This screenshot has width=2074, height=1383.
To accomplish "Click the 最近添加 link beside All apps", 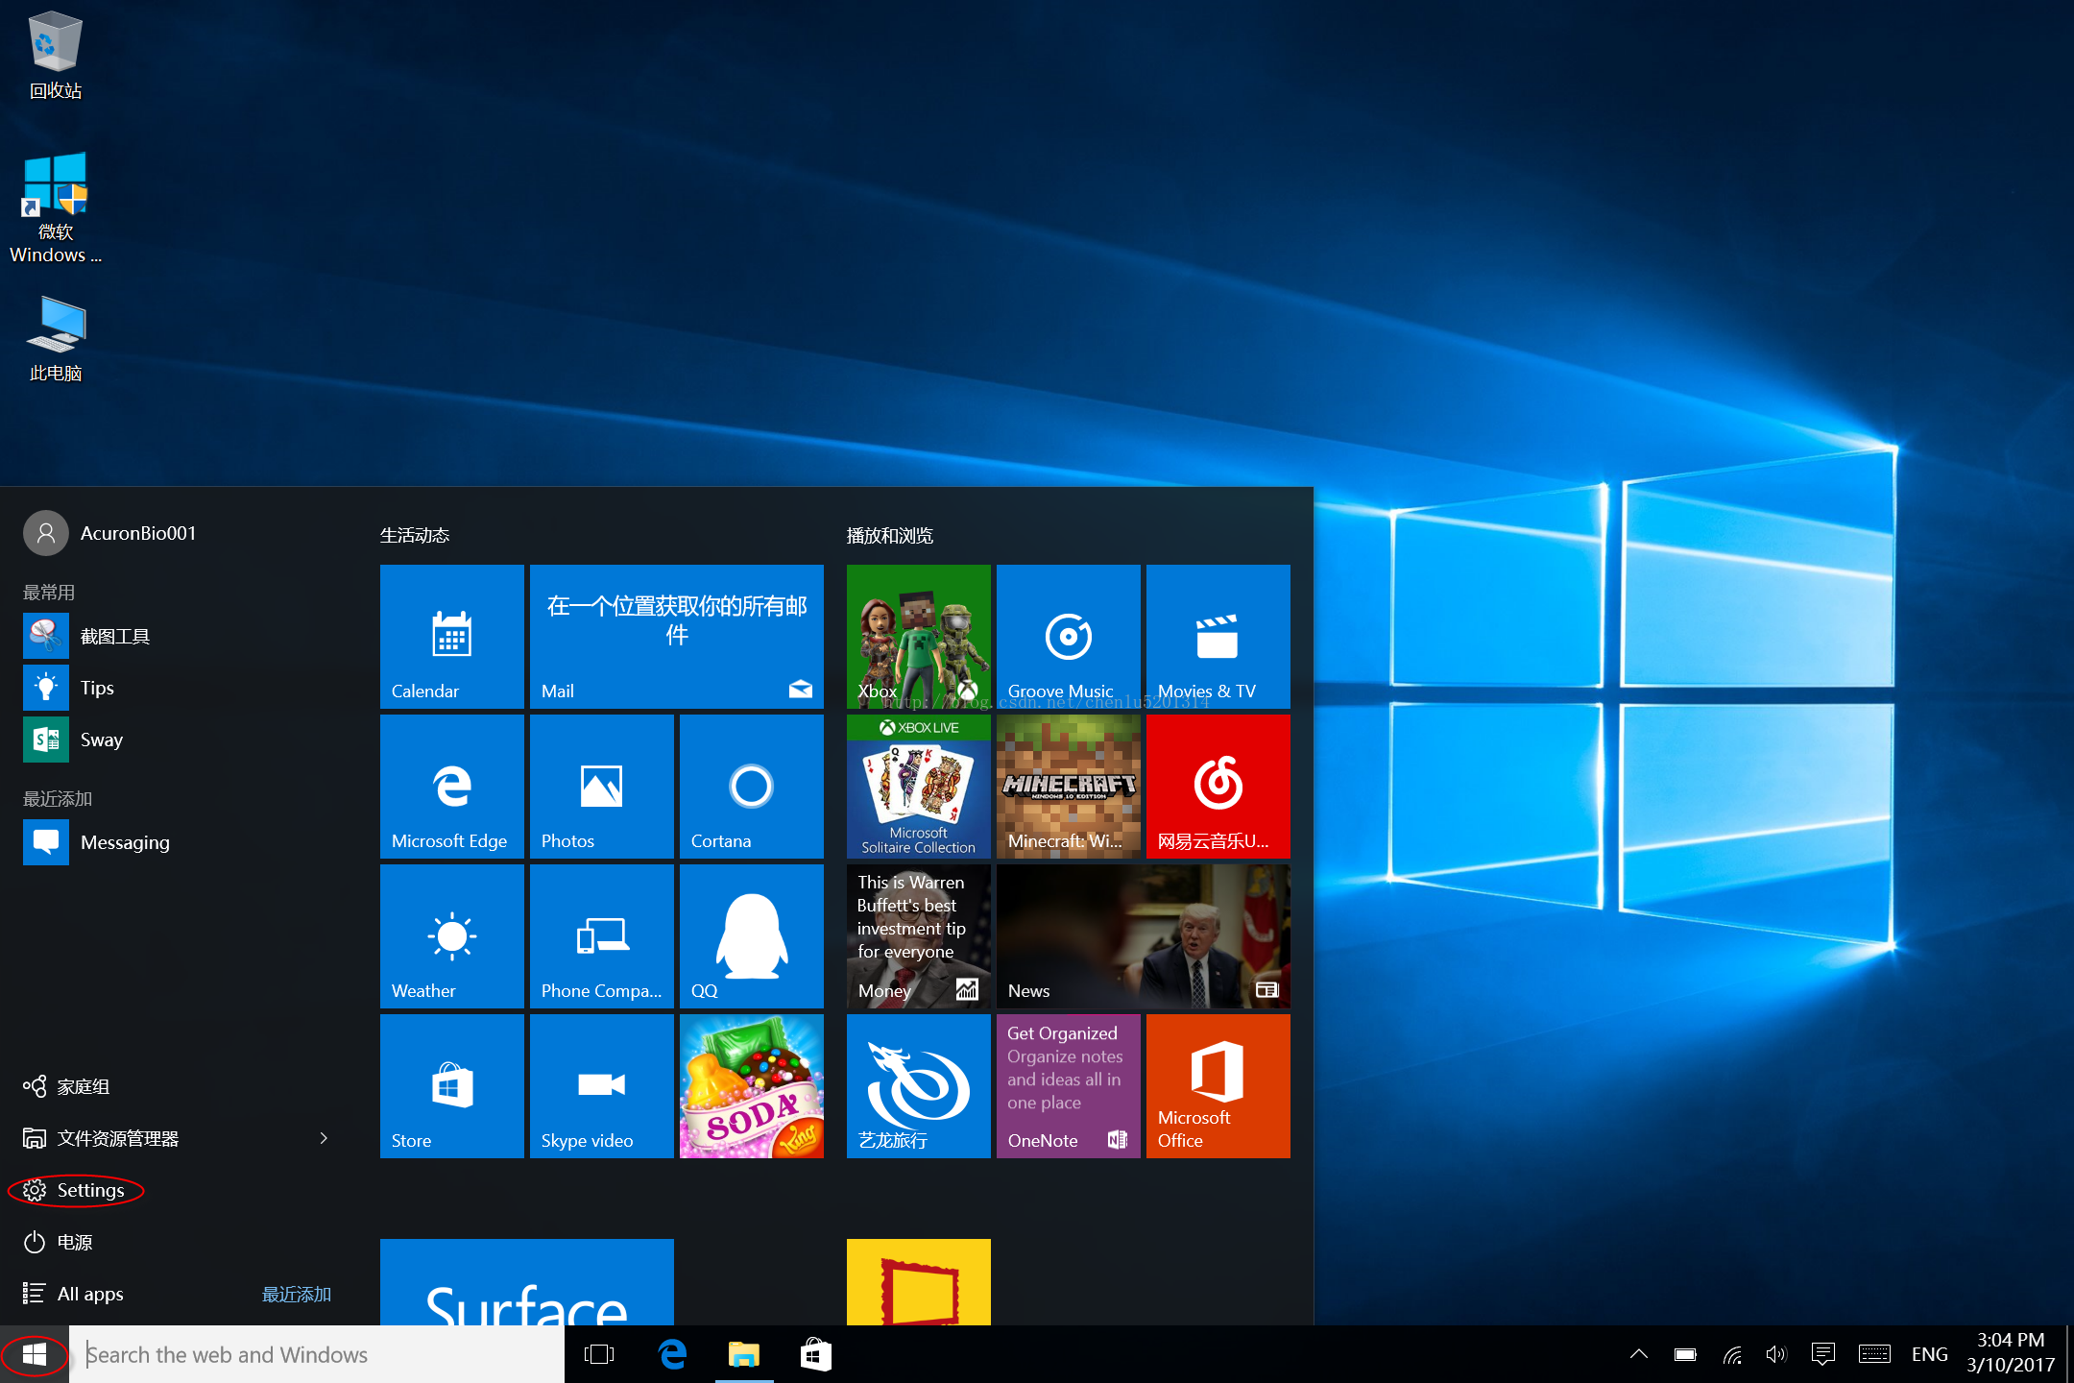I will 297,1294.
